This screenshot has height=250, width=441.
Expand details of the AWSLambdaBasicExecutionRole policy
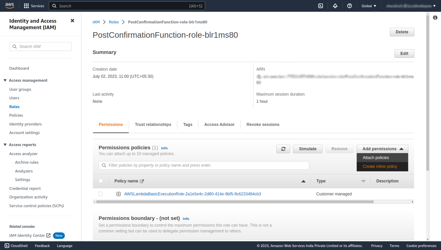tap(118, 194)
